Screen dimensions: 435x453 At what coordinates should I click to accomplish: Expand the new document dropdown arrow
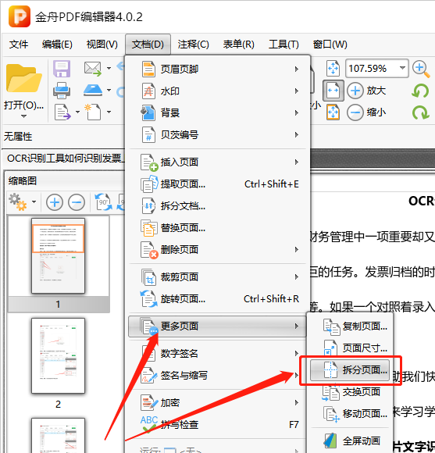109,112
